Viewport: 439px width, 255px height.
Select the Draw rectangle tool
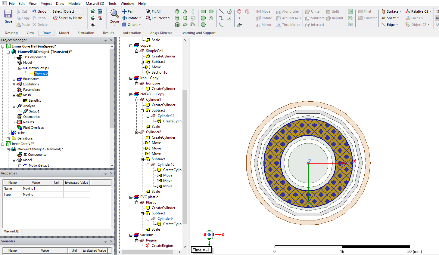(x=203, y=11)
